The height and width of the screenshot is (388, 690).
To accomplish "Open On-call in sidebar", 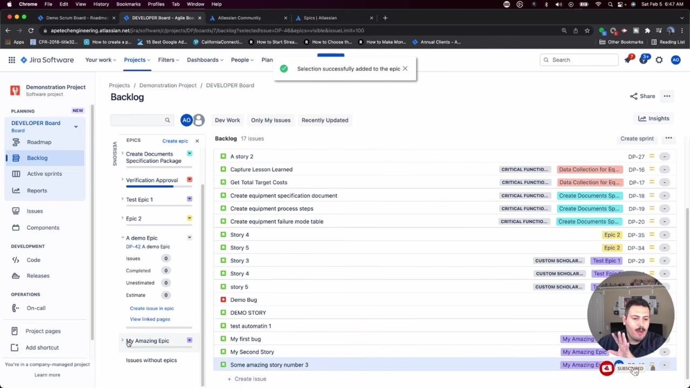I will pyautogui.click(x=36, y=308).
